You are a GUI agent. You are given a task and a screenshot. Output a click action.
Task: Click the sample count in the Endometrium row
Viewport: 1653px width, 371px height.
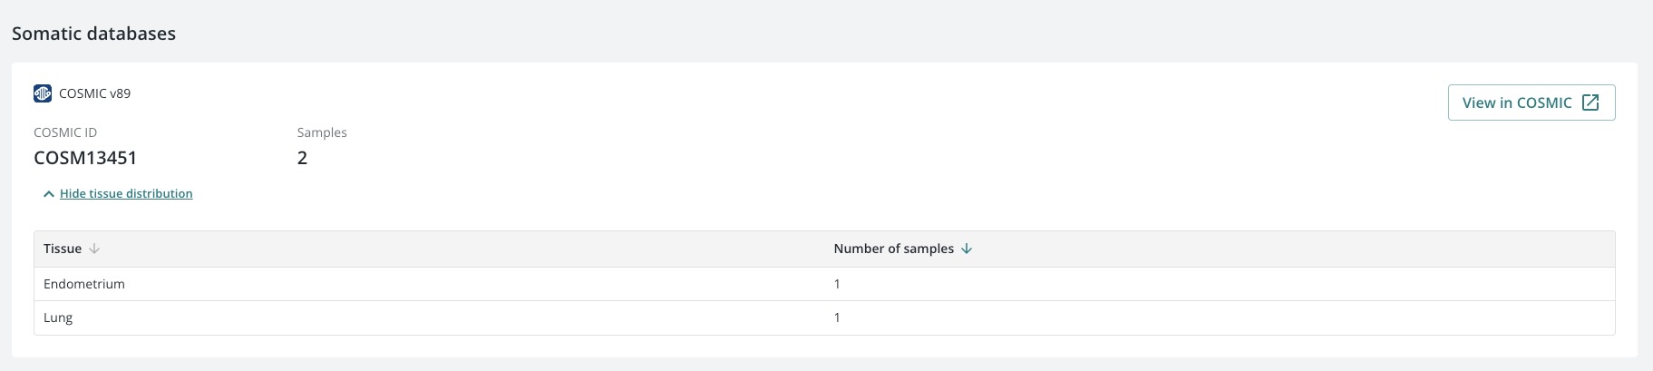pos(837,284)
